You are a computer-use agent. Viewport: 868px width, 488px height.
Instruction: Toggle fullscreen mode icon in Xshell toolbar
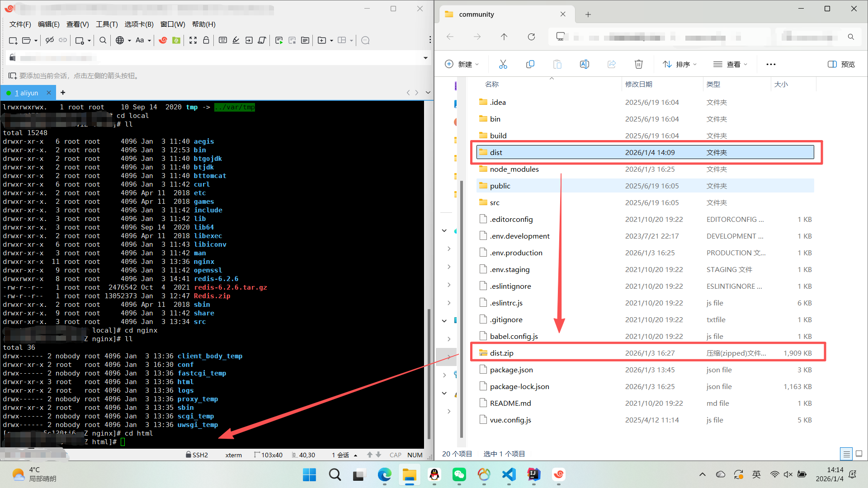(x=193, y=41)
